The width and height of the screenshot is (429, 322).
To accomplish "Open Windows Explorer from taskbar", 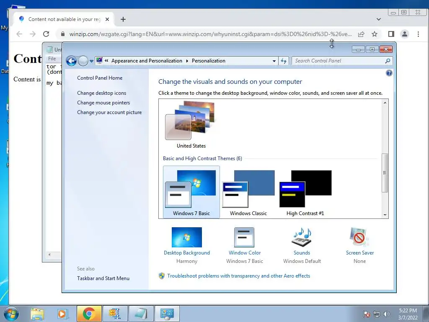I will point(37,314).
